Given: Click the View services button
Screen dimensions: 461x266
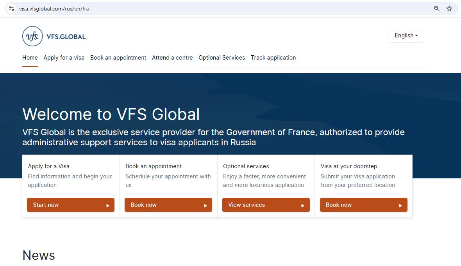Looking at the screenshot, I should (x=266, y=205).
